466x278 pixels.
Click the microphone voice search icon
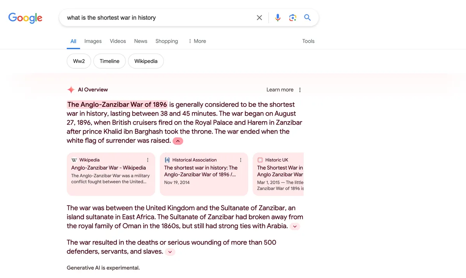[x=278, y=17]
